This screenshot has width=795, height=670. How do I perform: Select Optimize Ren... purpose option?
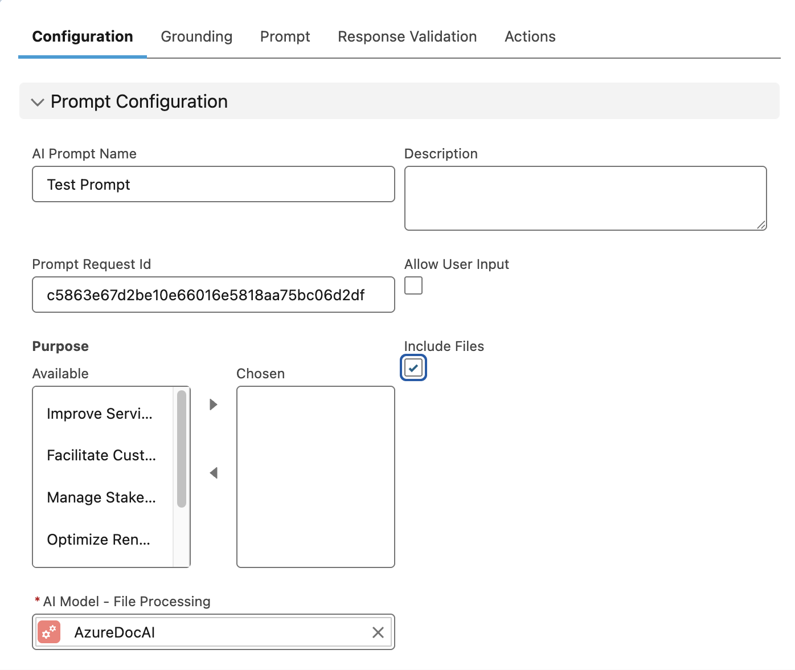[99, 540]
